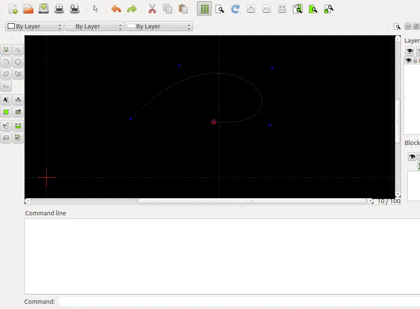Select the Line tool
The width and height of the screenshot is (420, 309).
pos(18,50)
